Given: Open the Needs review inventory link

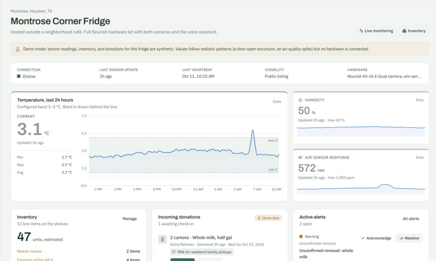Looking at the screenshot, I should click(29, 251).
